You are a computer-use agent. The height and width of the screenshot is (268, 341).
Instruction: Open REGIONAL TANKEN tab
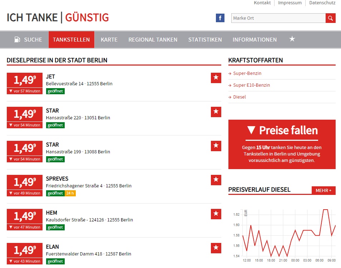153,39
